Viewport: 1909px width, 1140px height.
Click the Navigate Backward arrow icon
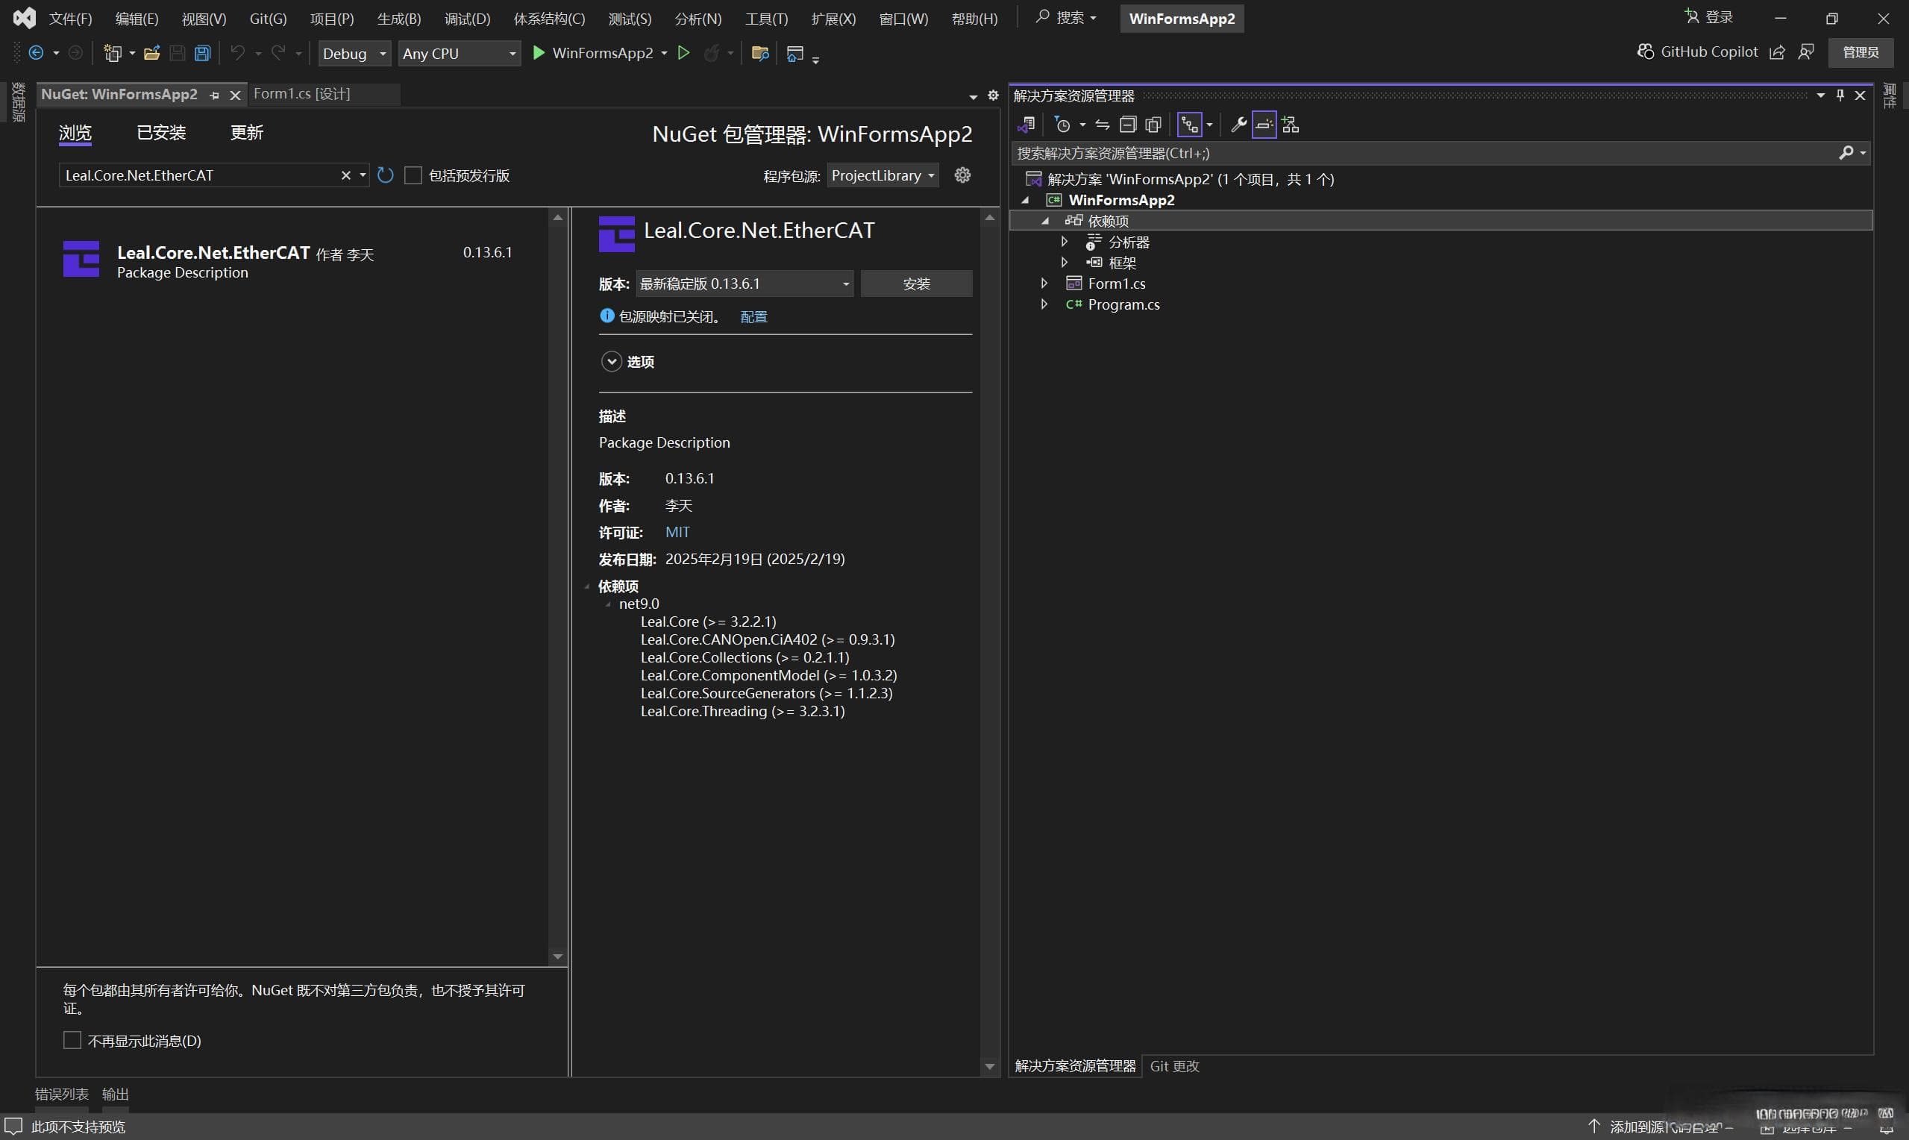pyautogui.click(x=35, y=53)
